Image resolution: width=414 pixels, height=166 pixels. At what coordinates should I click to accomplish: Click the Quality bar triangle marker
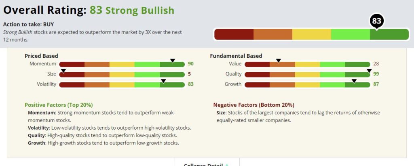pos(369,71)
